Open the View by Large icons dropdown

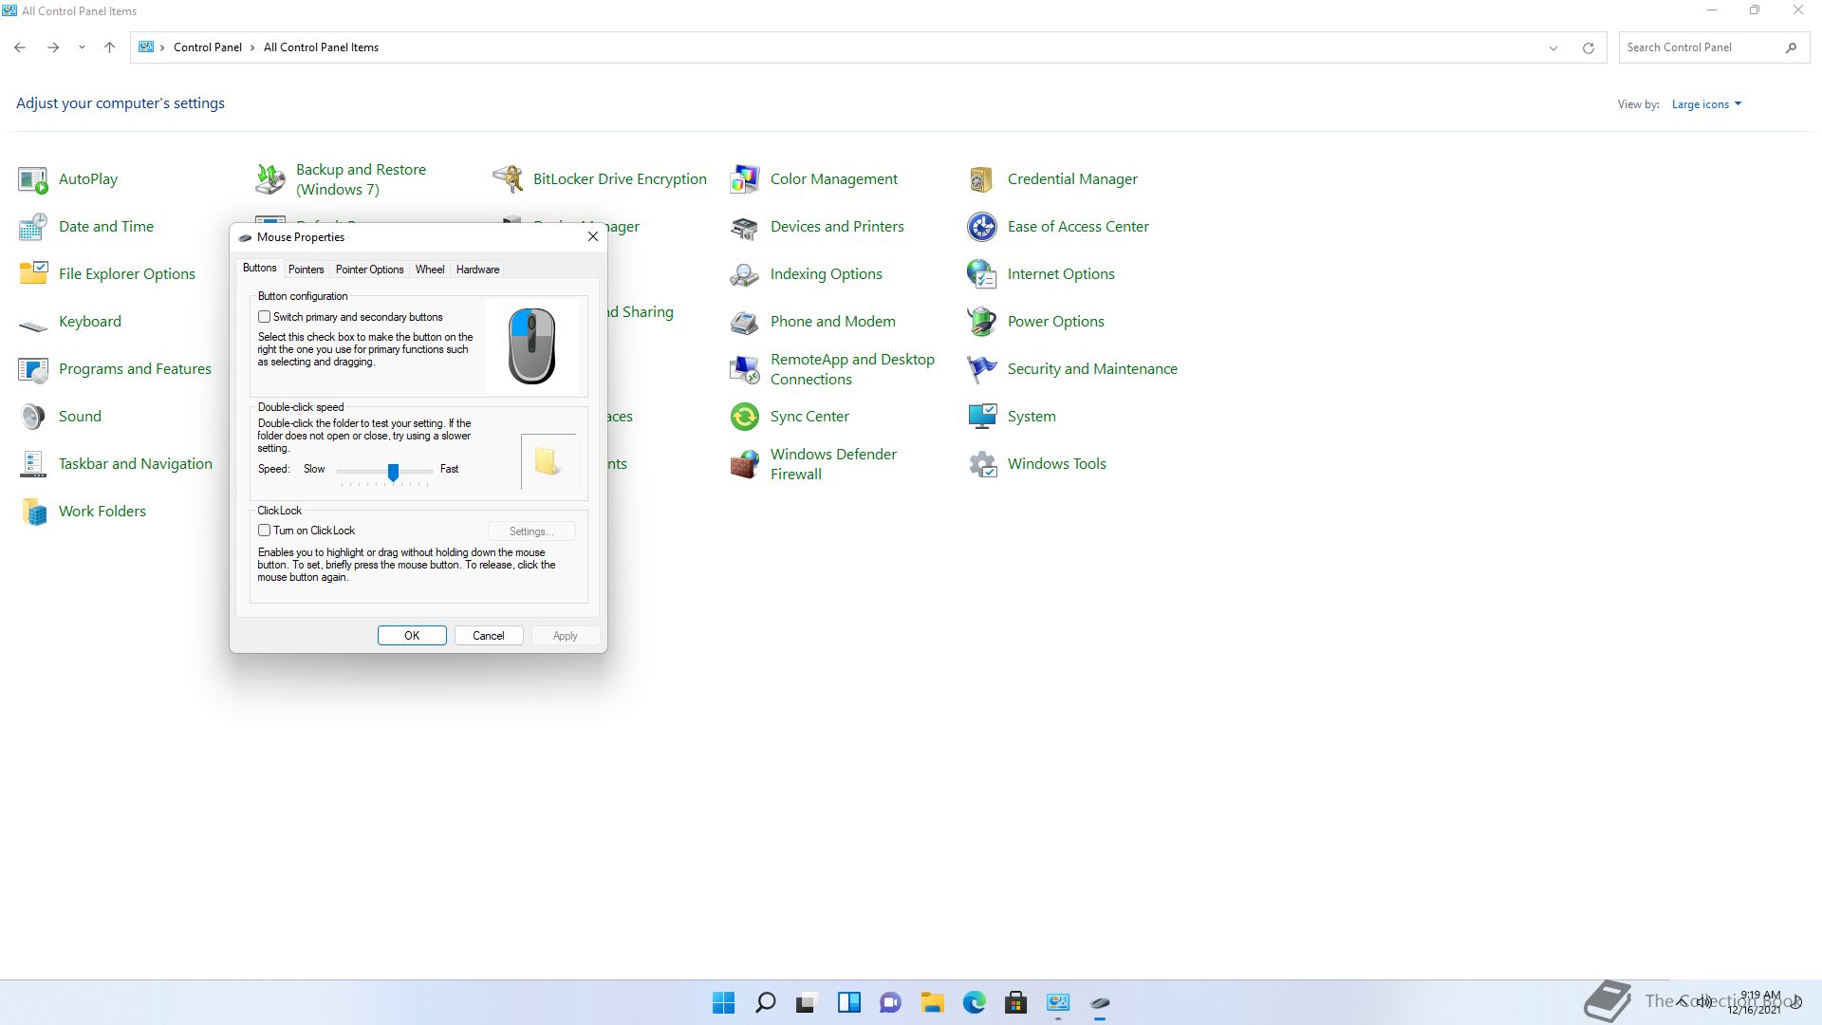[1706, 104]
